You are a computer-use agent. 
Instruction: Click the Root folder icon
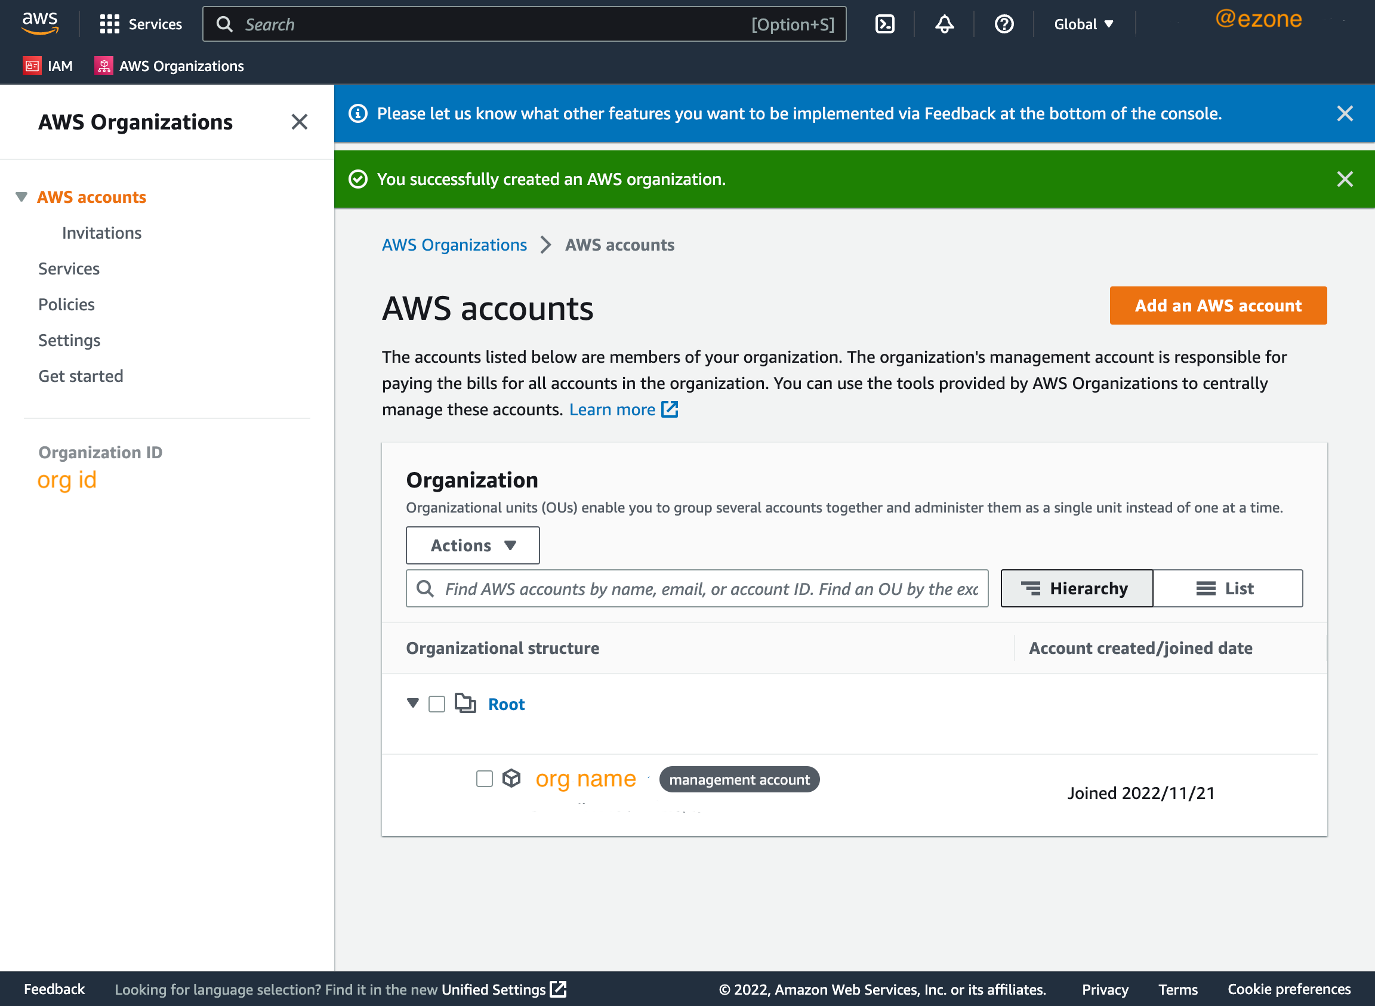coord(465,703)
